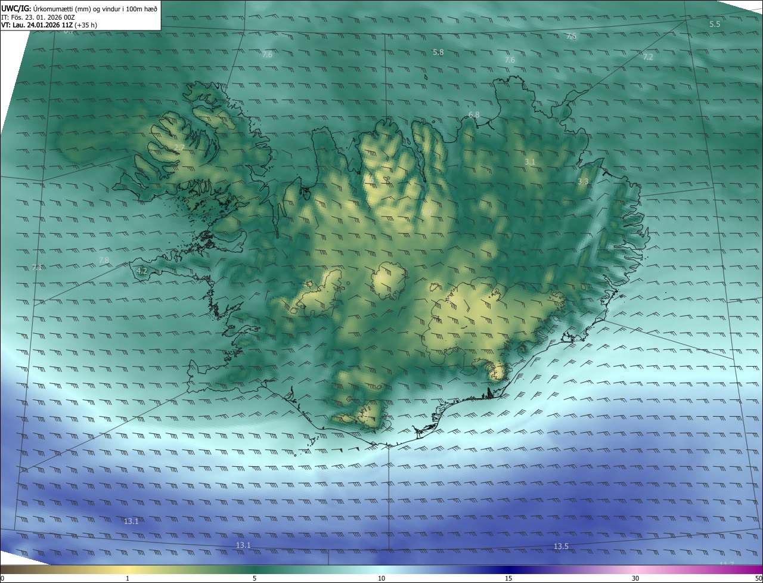Click the 5.8 value label north of Iceland
This screenshot has width=763, height=583.
point(438,52)
